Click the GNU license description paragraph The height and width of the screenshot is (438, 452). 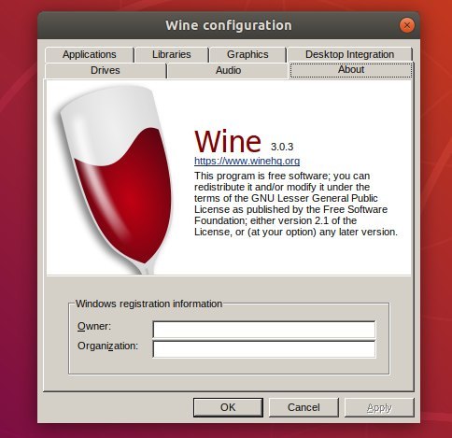pos(296,204)
